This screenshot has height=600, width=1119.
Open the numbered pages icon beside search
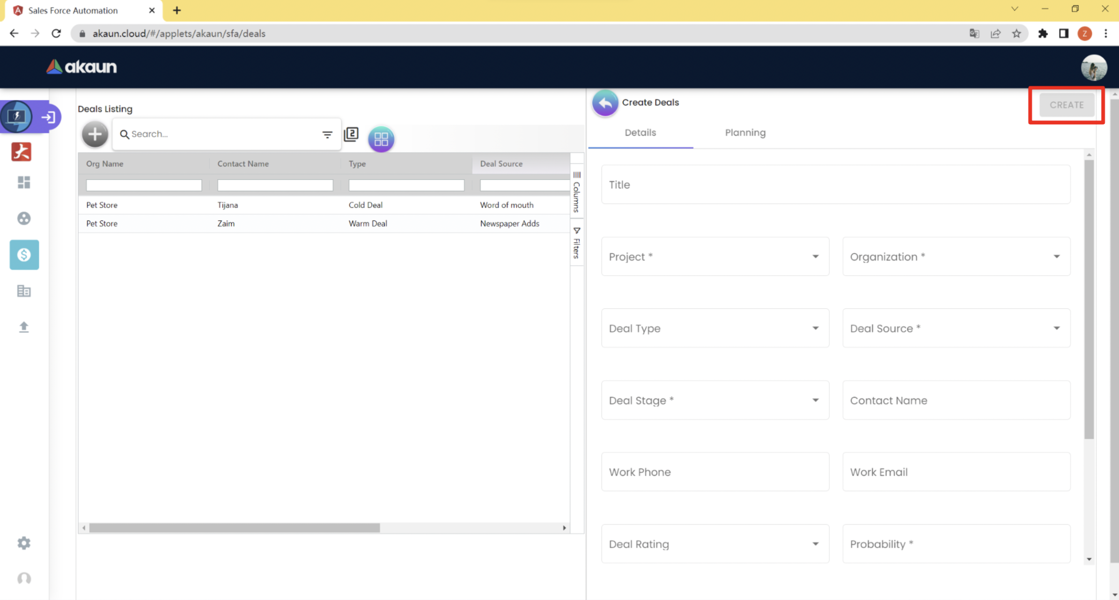coord(351,134)
